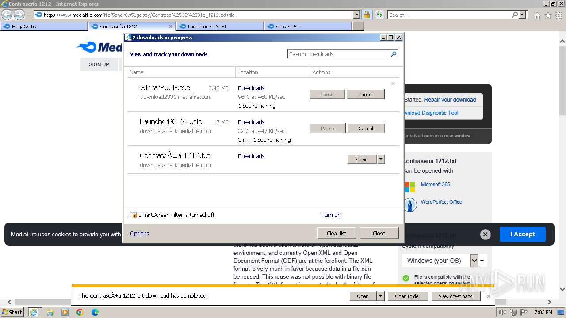Click the Start button
566x318 pixels.
tap(12, 312)
